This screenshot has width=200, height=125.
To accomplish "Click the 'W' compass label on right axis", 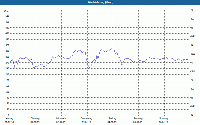I will point(192,63).
